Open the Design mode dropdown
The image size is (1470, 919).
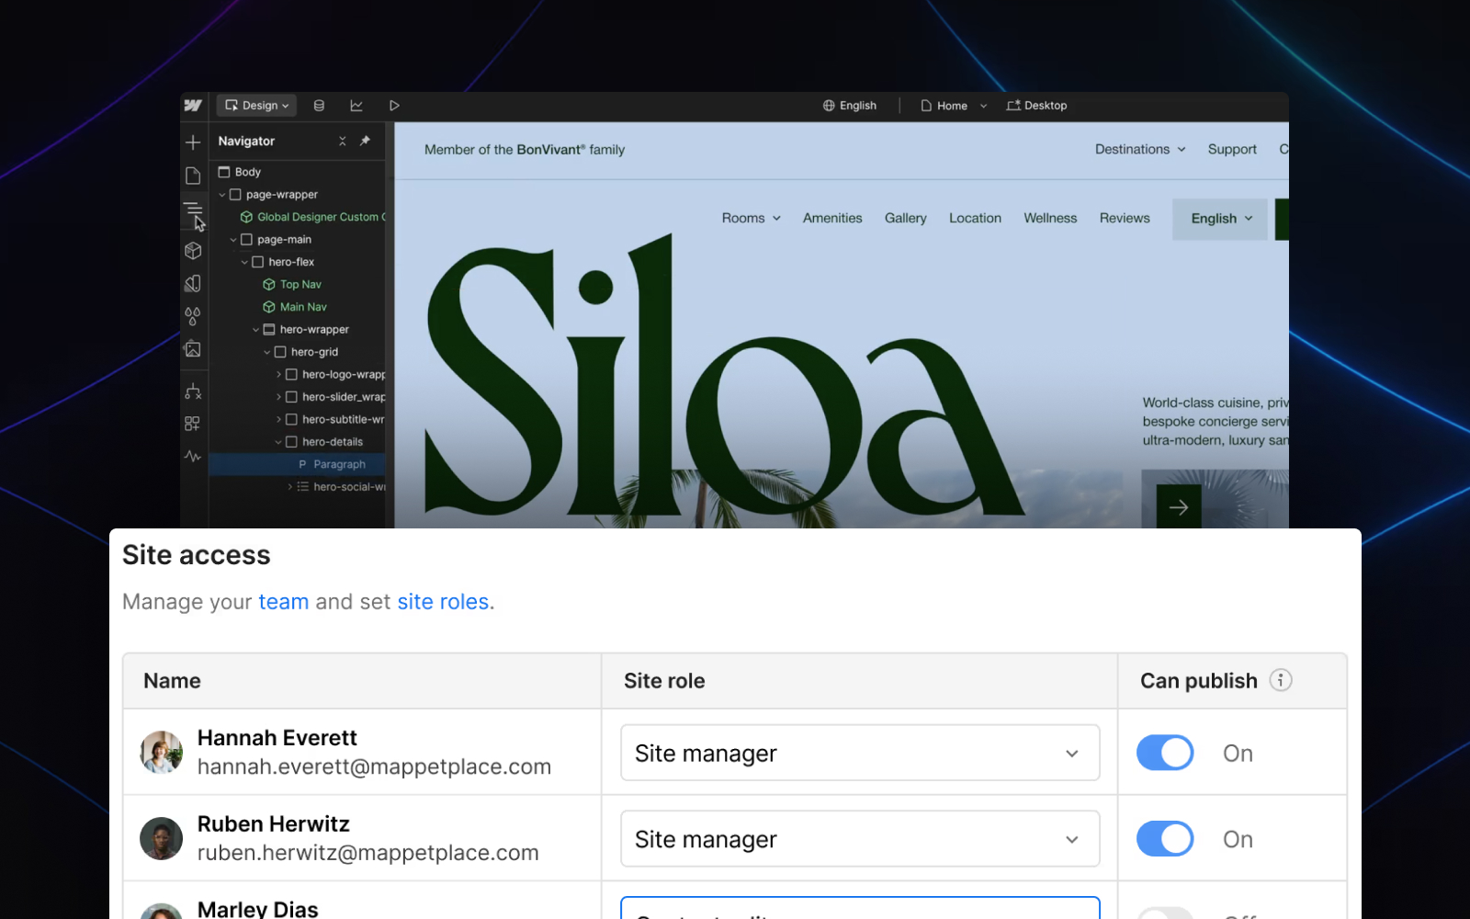click(257, 106)
